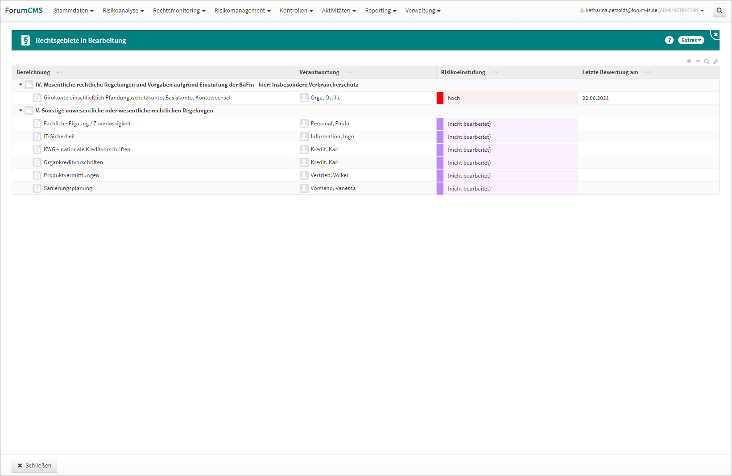This screenshot has width=732, height=476.
Task: Open the Sanierungsplanung entry
Action: click(x=68, y=188)
